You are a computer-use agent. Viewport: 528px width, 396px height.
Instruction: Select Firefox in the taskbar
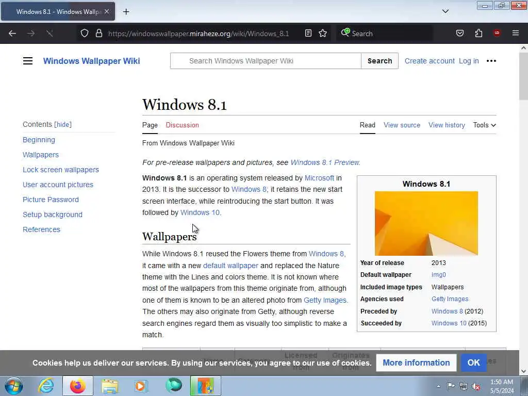coord(78,386)
